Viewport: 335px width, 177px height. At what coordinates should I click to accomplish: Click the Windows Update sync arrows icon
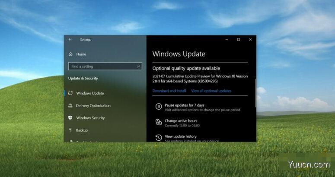(70, 93)
